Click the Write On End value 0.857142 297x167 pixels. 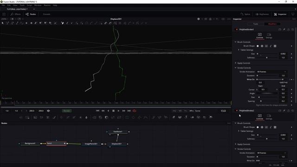point(283,83)
